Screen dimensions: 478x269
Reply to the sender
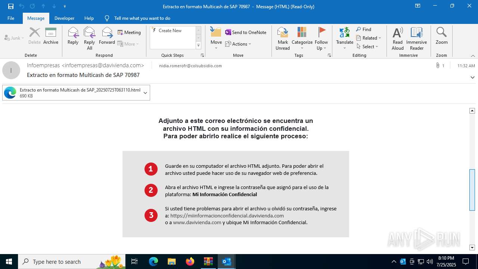coord(73,36)
